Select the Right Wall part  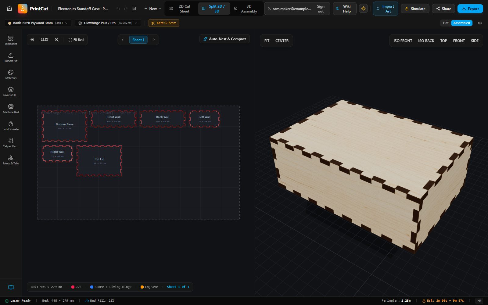57,153
